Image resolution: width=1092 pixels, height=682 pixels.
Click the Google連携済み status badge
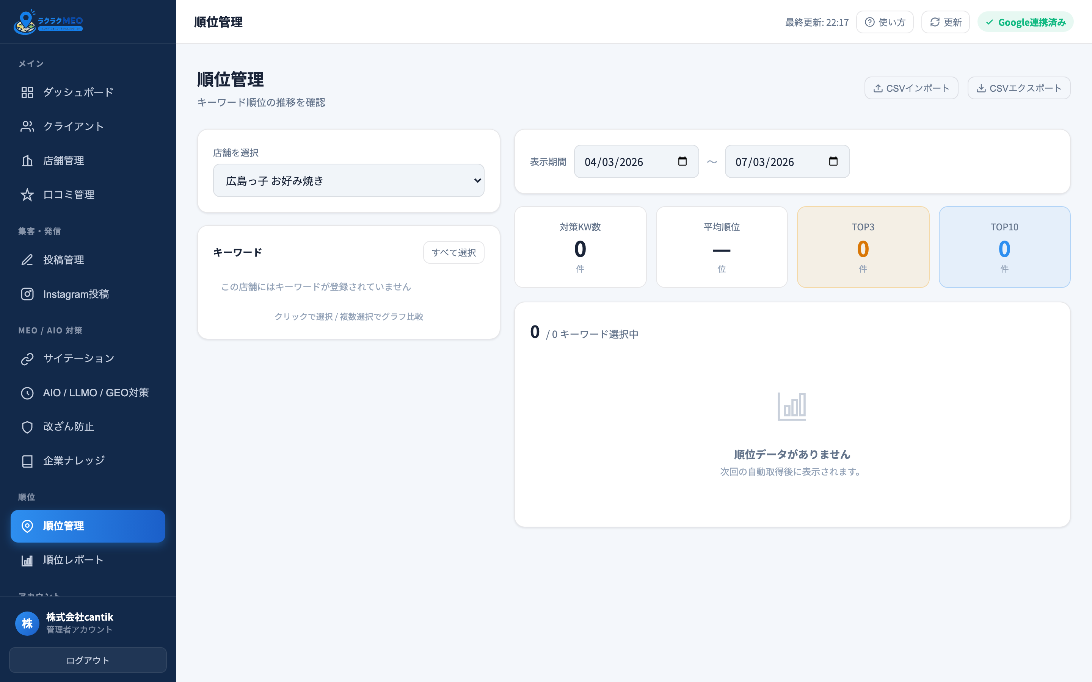pos(1025,22)
